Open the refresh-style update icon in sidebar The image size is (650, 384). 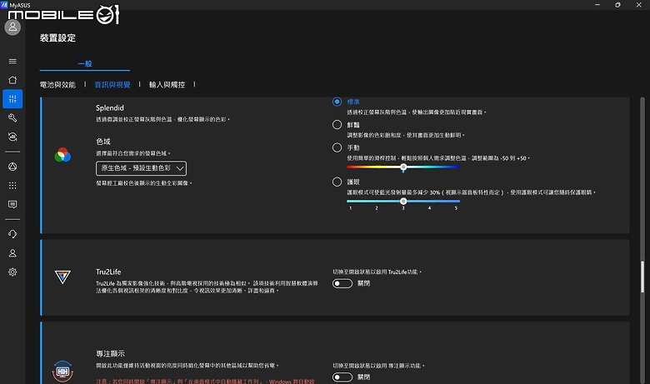(x=12, y=137)
